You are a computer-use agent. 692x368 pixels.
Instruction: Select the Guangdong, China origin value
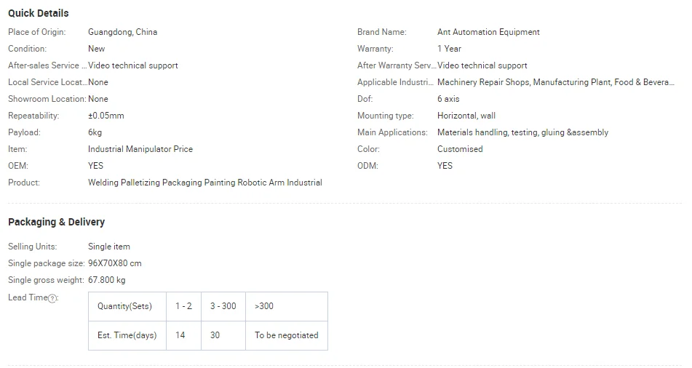[x=122, y=32]
